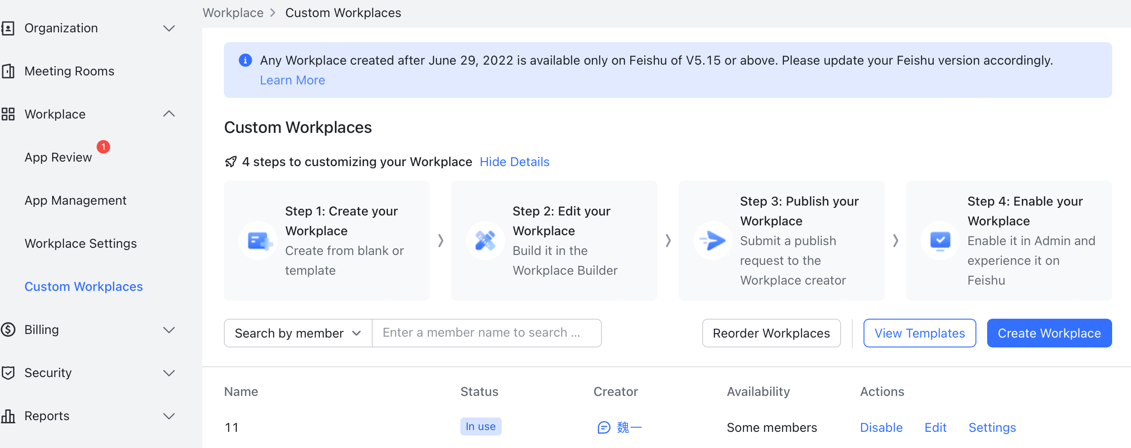Open App Management from the sidebar
Image resolution: width=1131 pixels, height=448 pixels.
coord(75,200)
